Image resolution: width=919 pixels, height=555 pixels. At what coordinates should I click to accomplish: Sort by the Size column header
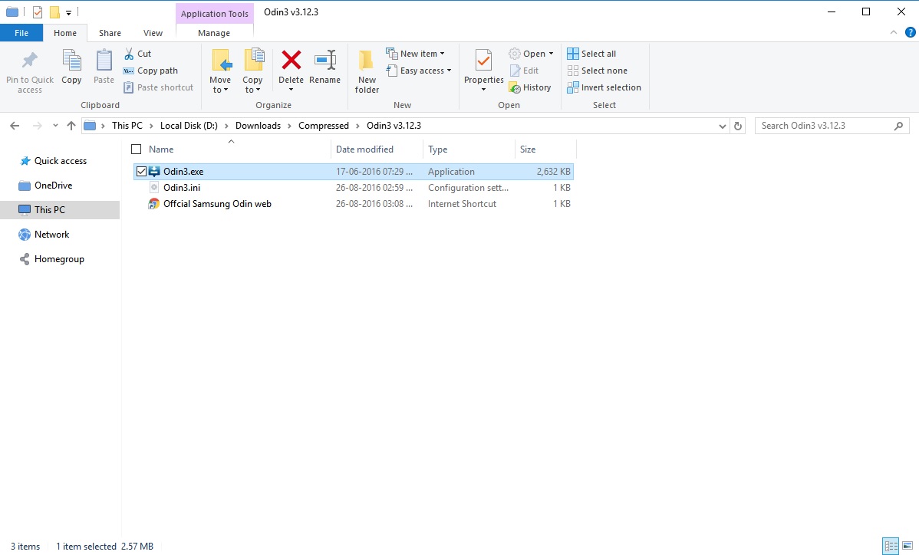pos(545,149)
